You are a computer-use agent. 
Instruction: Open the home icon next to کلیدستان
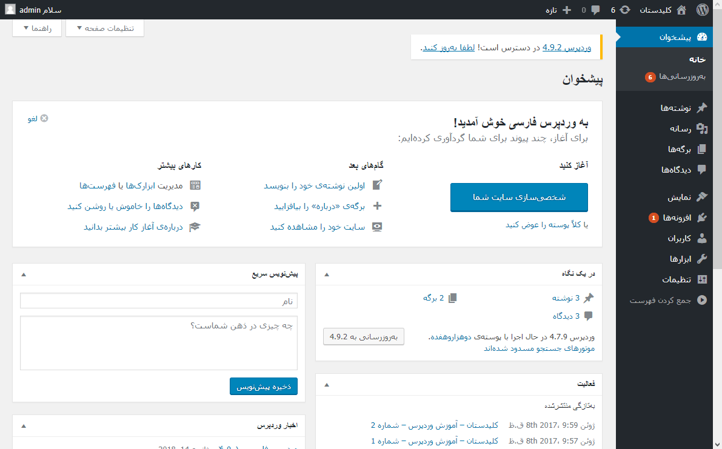pos(681,10)
